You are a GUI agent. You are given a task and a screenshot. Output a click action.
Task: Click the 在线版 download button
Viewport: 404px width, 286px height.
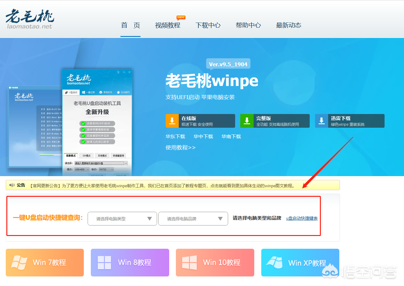(x=200, y=121)
